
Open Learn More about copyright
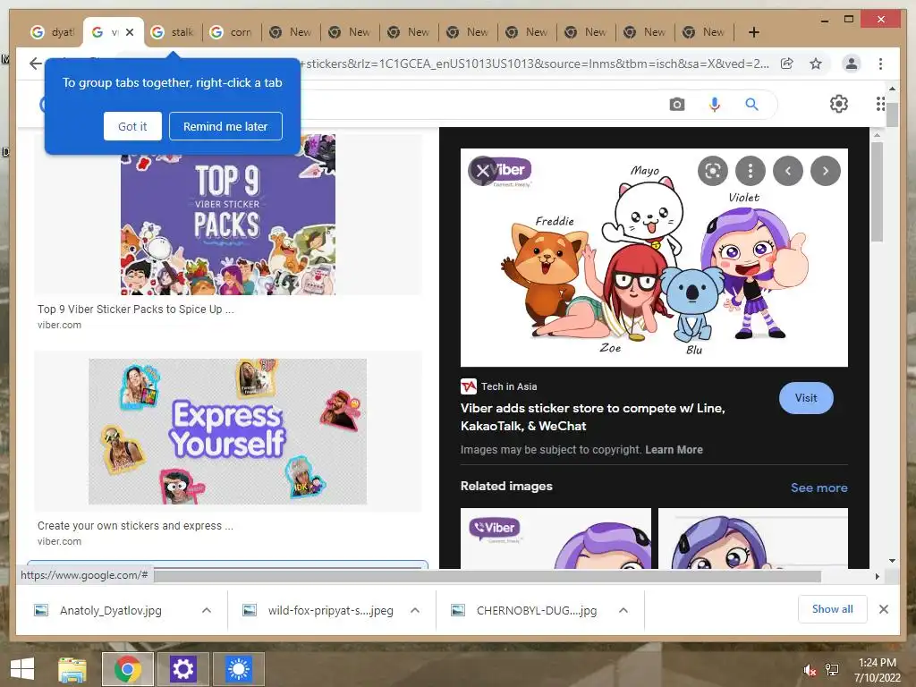point(674,450)
